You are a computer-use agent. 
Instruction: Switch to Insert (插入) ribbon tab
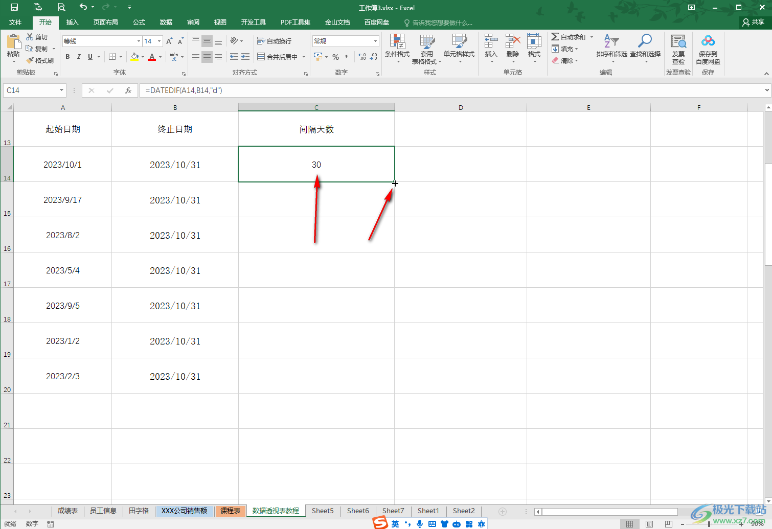tap(73, 22)
